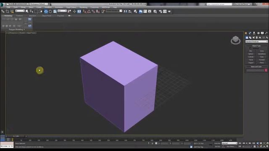This screenshot has height=151, width=269.
Task: Open the named selection sets dropdown
Action: (114, 11)
